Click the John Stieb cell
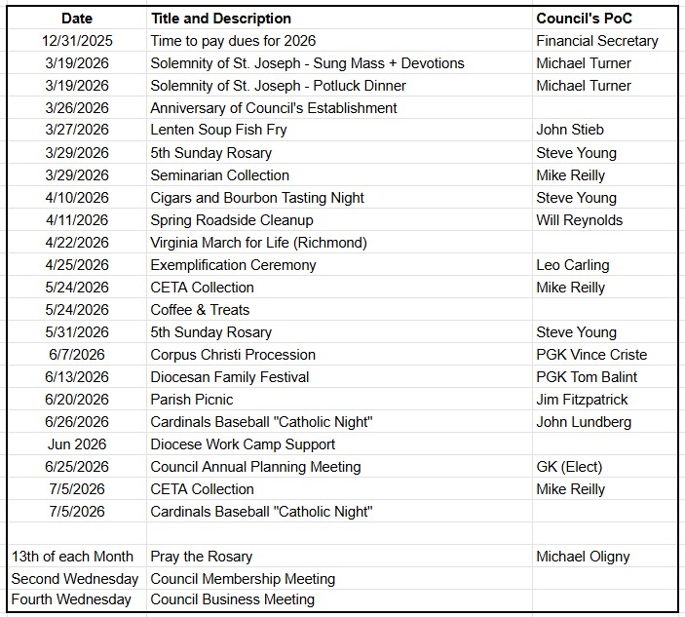The width and height of the screenshot is (685, 617). (570, 131)
